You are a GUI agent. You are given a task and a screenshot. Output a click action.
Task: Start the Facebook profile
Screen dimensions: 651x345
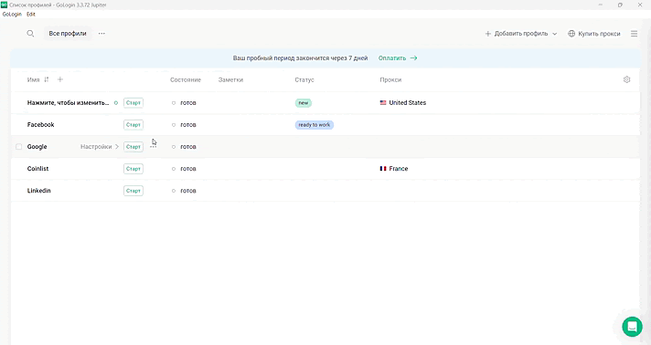click(x=133, y=125)
